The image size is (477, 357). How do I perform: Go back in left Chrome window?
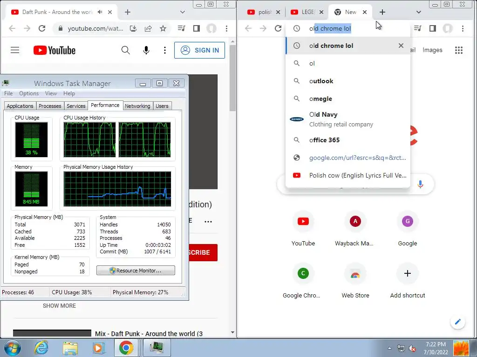(12, 28)
